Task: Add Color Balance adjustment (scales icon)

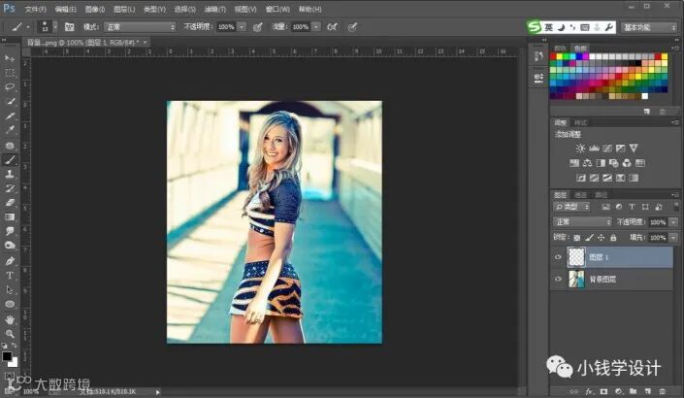Action: click(588, 163)
